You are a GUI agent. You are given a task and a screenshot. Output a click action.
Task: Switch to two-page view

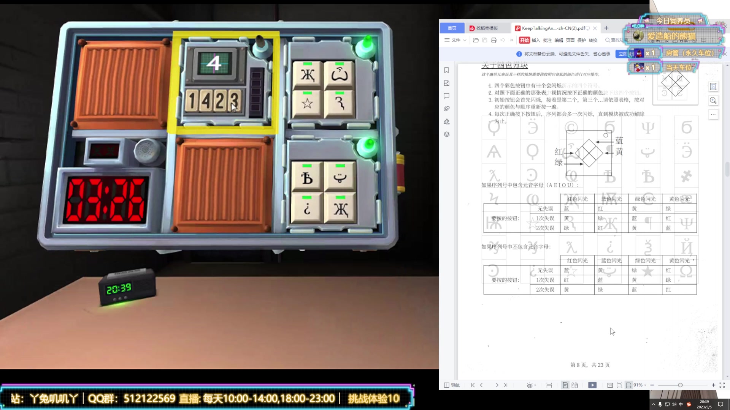(574, 385)
